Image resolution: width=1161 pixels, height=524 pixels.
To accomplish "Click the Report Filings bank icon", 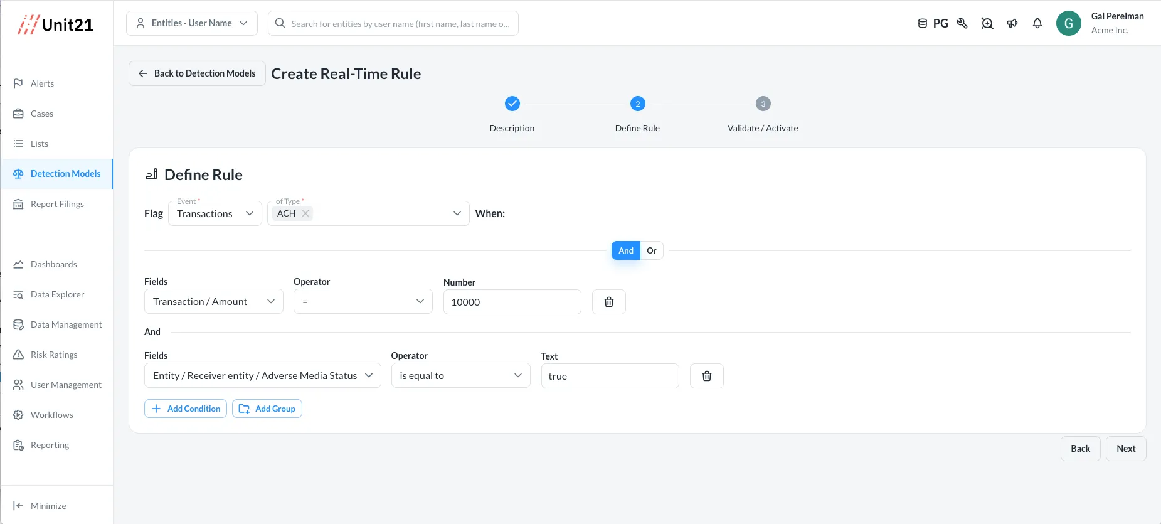I will click(18, 204).
